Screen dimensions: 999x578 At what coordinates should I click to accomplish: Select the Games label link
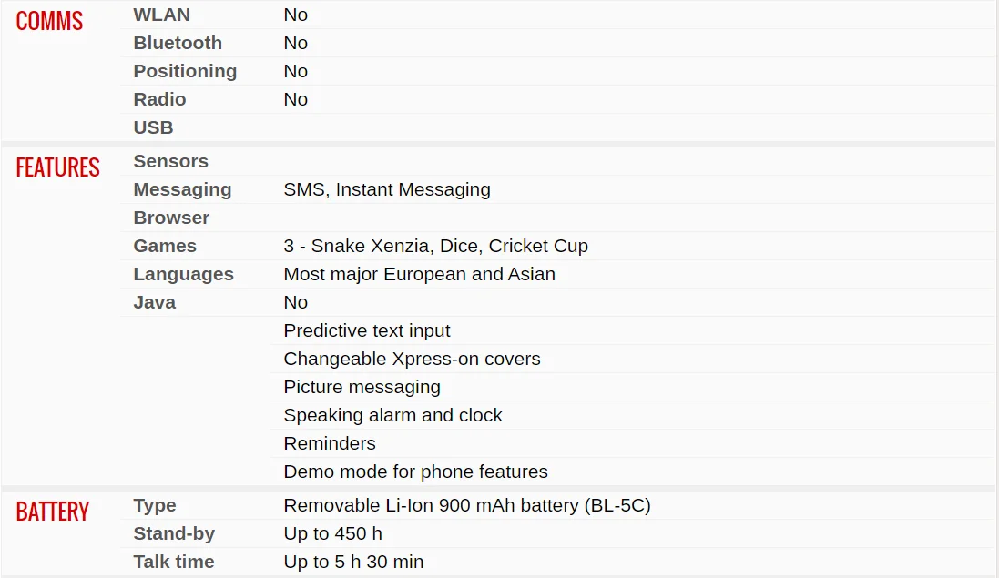point(165,246)
